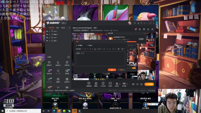
Task: Apply underline in the subtitle editor
Action: [110, 49]
